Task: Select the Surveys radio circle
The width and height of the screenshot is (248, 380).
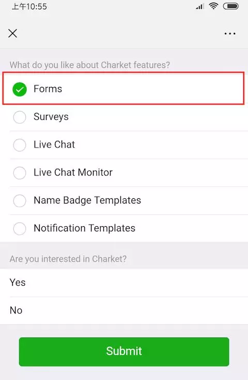Action: (x=20, y=118)
